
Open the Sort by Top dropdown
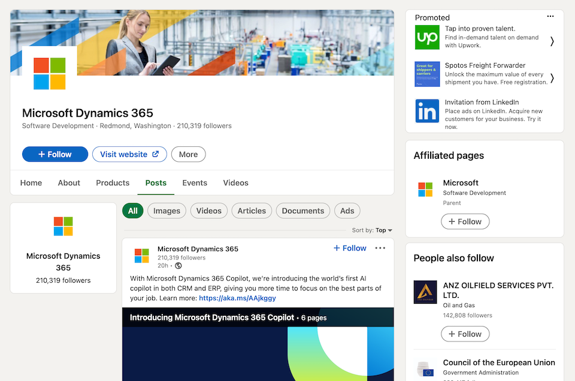pos(372,230)
